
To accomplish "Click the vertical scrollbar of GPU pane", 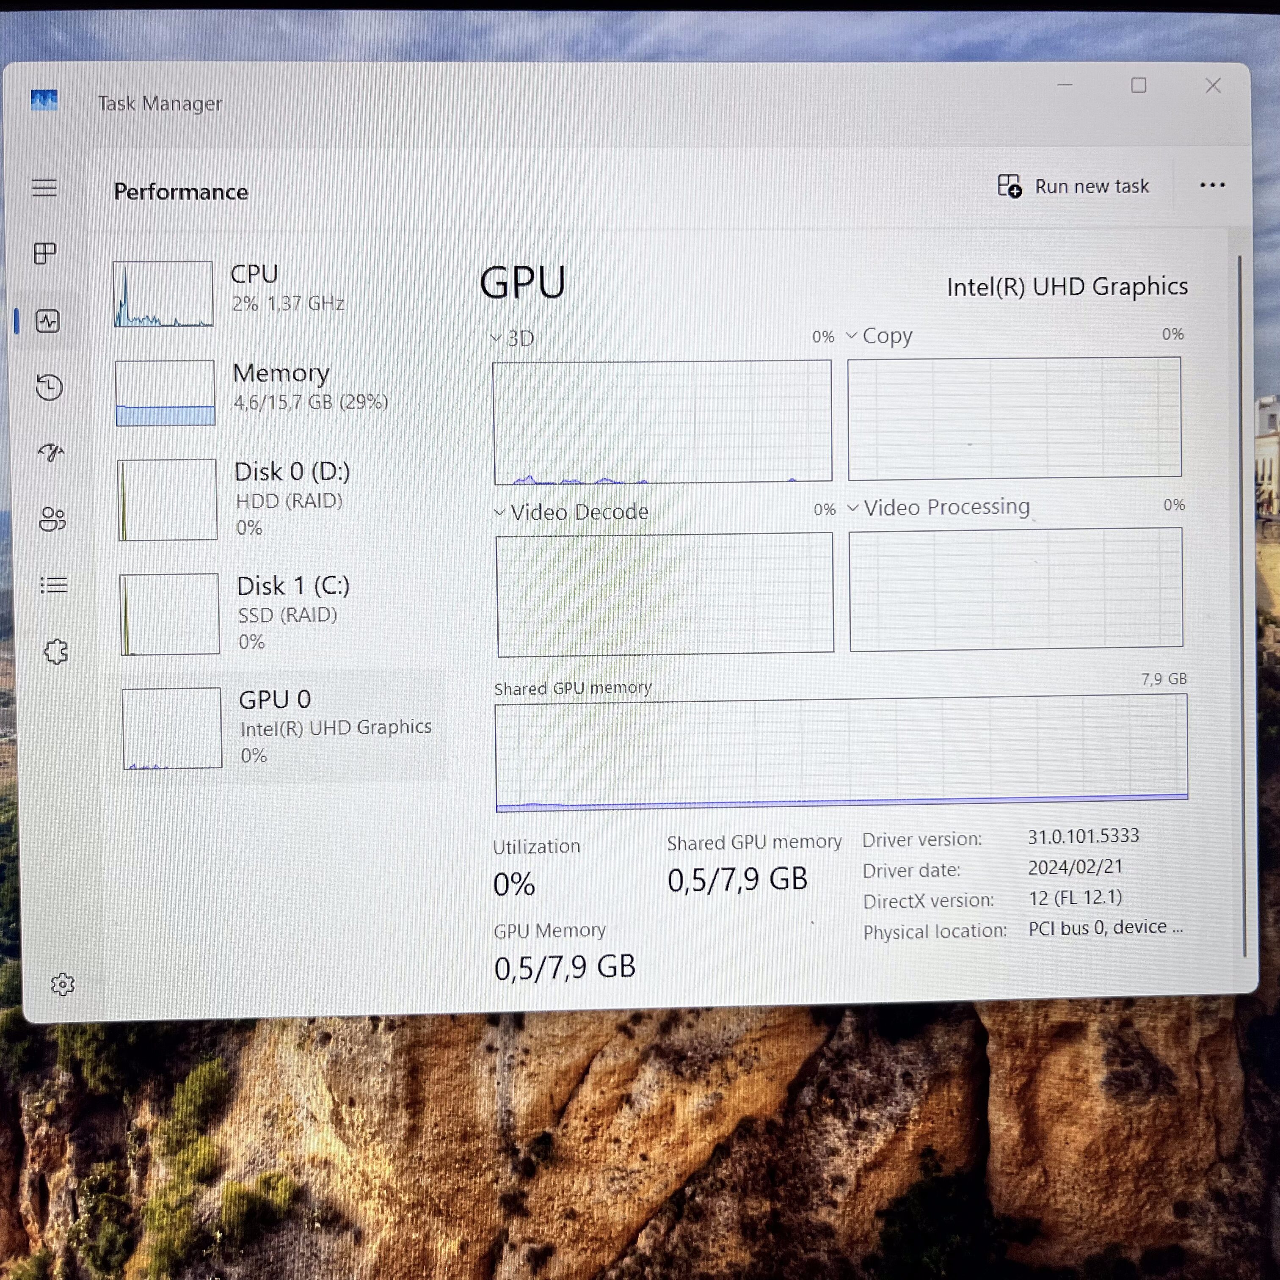I will pos(1241,606).
